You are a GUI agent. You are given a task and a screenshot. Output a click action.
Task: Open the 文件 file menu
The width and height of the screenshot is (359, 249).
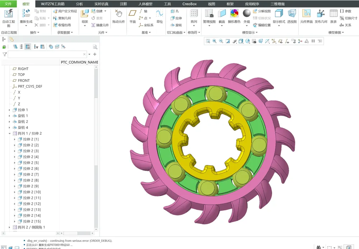[8, 4]
